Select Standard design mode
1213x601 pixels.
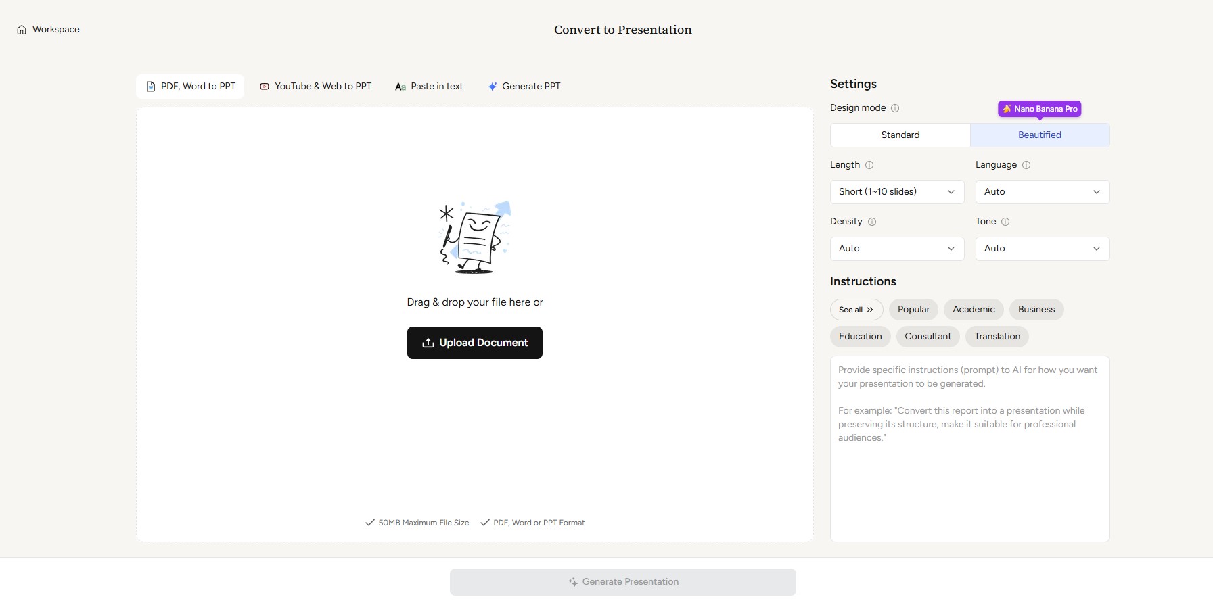click(900, 135)
